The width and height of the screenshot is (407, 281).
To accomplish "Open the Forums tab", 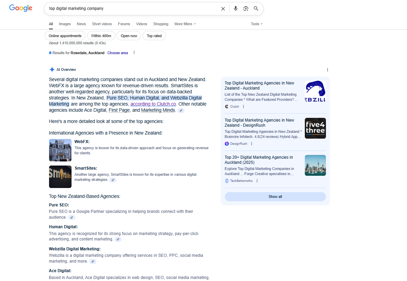I will 124,24.
